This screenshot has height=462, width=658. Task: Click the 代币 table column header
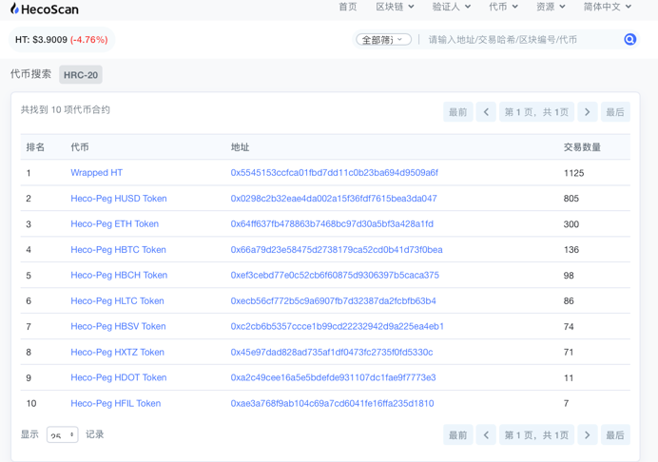(80, 146)
